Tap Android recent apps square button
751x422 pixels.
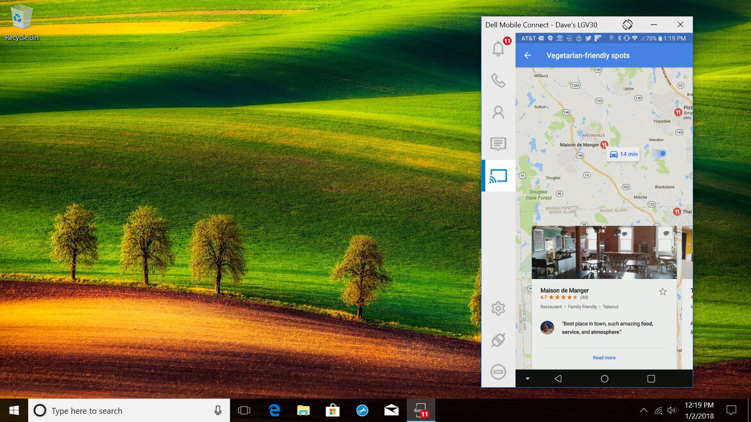pyautogui.click(x=651, y=378)
